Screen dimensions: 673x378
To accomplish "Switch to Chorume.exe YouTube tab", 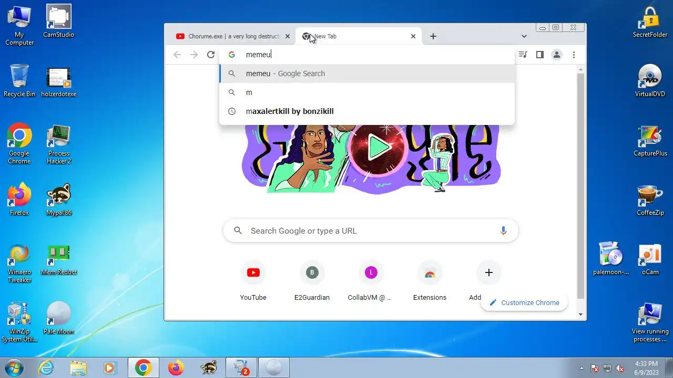I will pos(233,36).
